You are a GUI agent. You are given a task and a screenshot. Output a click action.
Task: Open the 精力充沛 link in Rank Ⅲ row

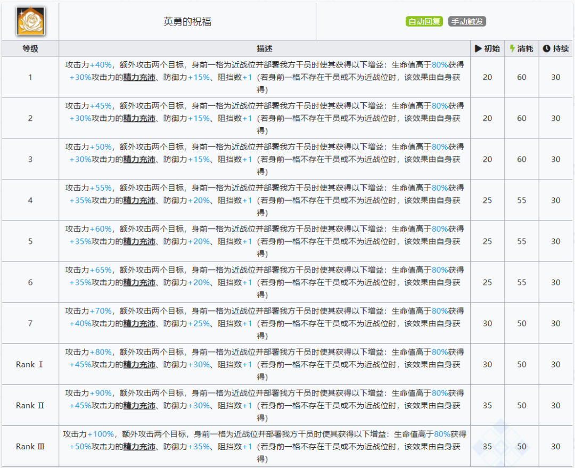coord(139,447)
